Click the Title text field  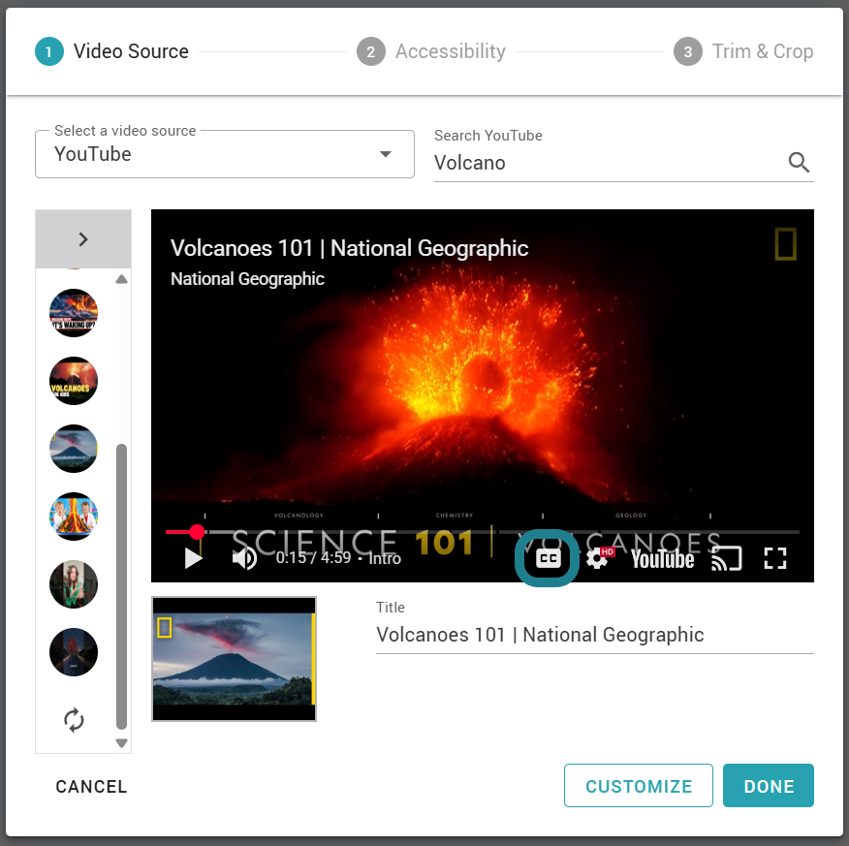594,635
